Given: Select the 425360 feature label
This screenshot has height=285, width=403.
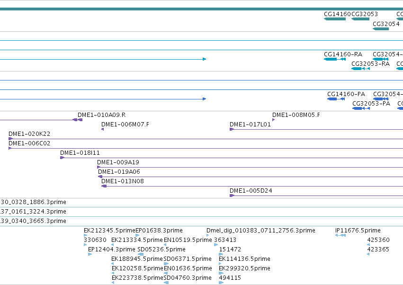Looking at the screenshot, I should pos(378,240).
